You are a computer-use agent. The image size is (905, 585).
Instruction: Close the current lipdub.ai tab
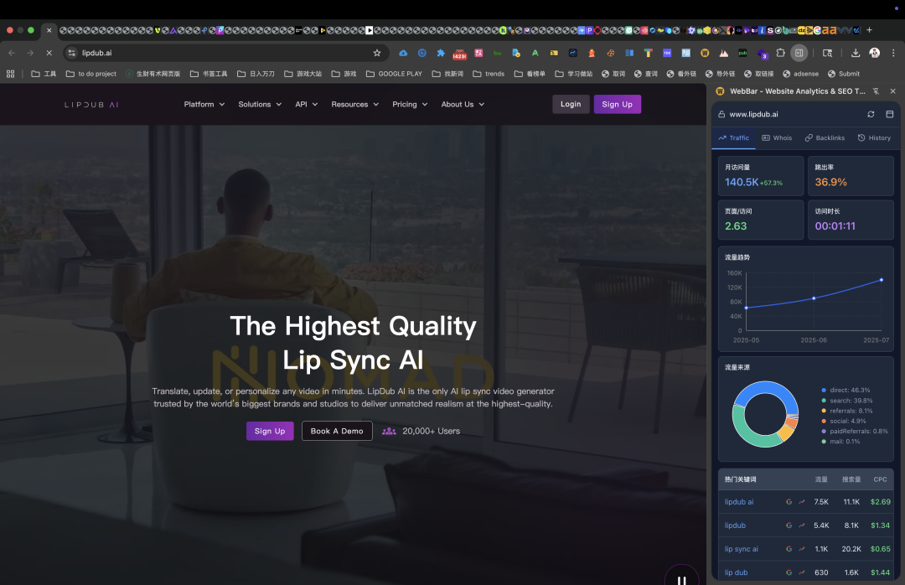coord(49,30)
